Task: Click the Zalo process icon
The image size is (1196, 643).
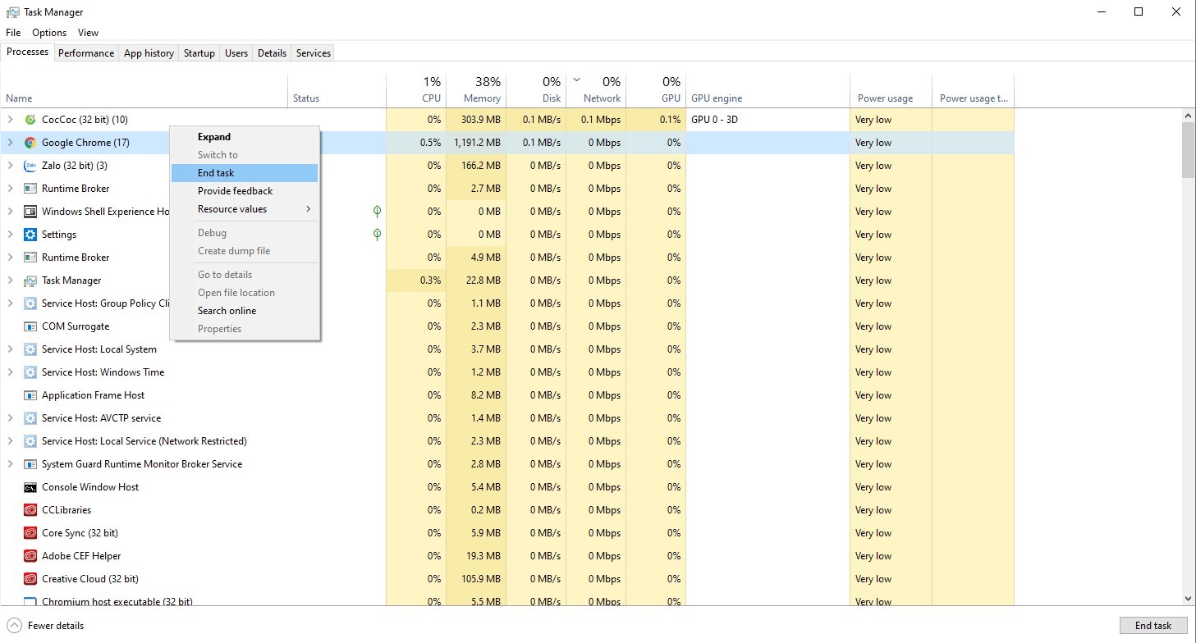Action: pyautogui.click(x=30, y=166)
